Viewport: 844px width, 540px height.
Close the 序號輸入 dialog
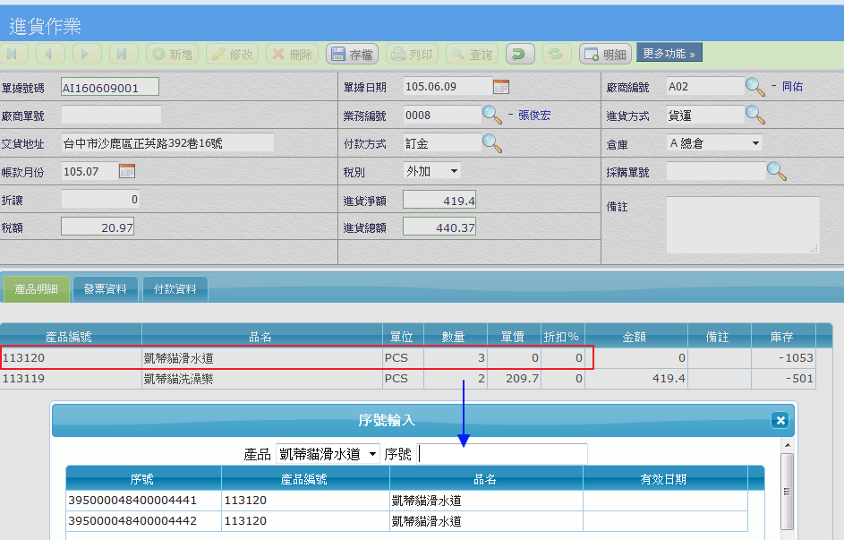[780, 420]
